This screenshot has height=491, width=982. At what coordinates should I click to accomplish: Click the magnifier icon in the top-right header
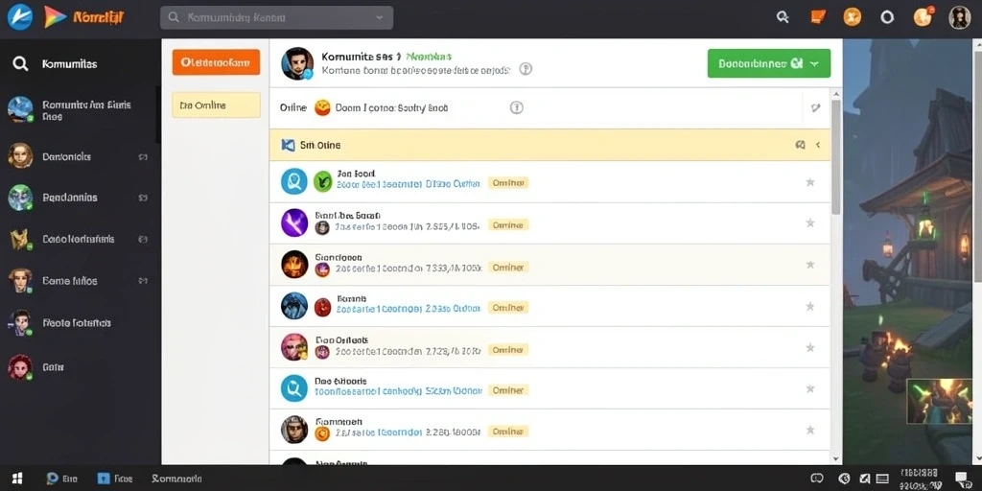pos(783,17)
